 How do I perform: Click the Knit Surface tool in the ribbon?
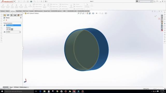pos(71,6)
